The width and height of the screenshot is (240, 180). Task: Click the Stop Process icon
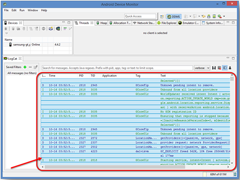pos(44,29)
